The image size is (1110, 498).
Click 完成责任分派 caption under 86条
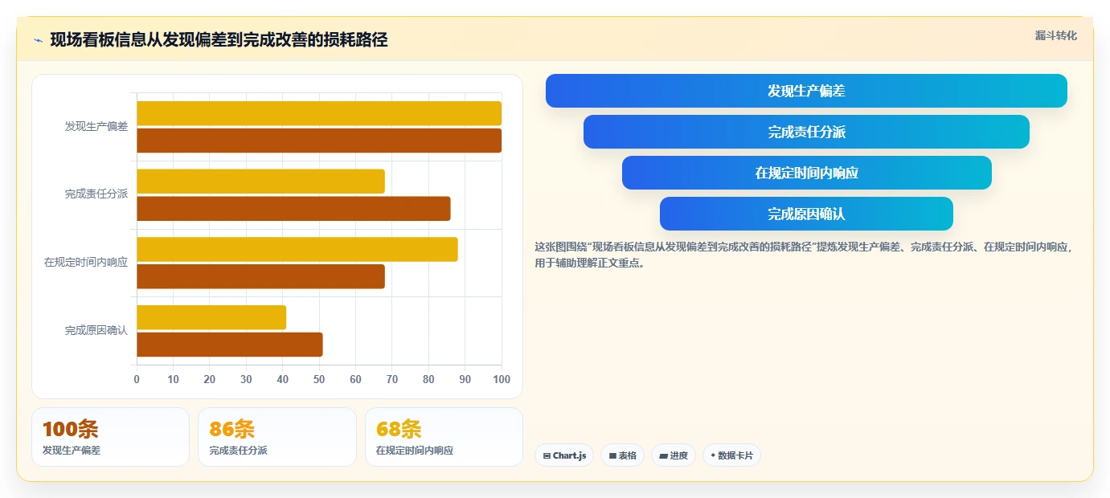click(238, 451)
